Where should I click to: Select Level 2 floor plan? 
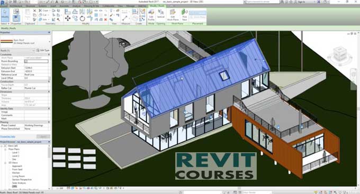[15, 156]
